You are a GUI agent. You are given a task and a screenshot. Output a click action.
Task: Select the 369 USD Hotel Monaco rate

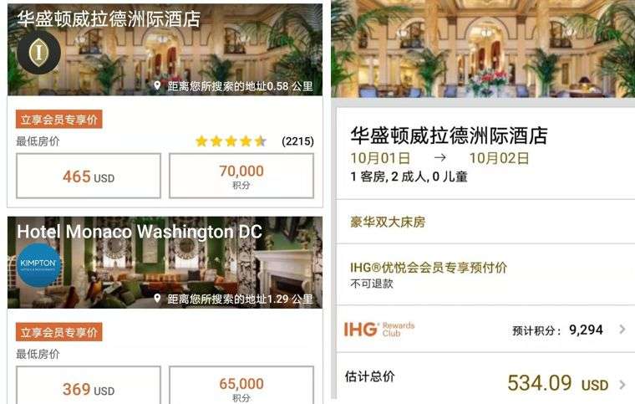89,385
